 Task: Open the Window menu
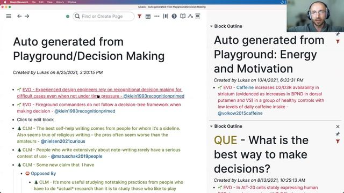point(71,2)
